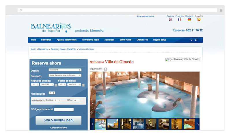Click the Balnearios de España logo
This screenshot has height=136, width=231.
(51, 27)
